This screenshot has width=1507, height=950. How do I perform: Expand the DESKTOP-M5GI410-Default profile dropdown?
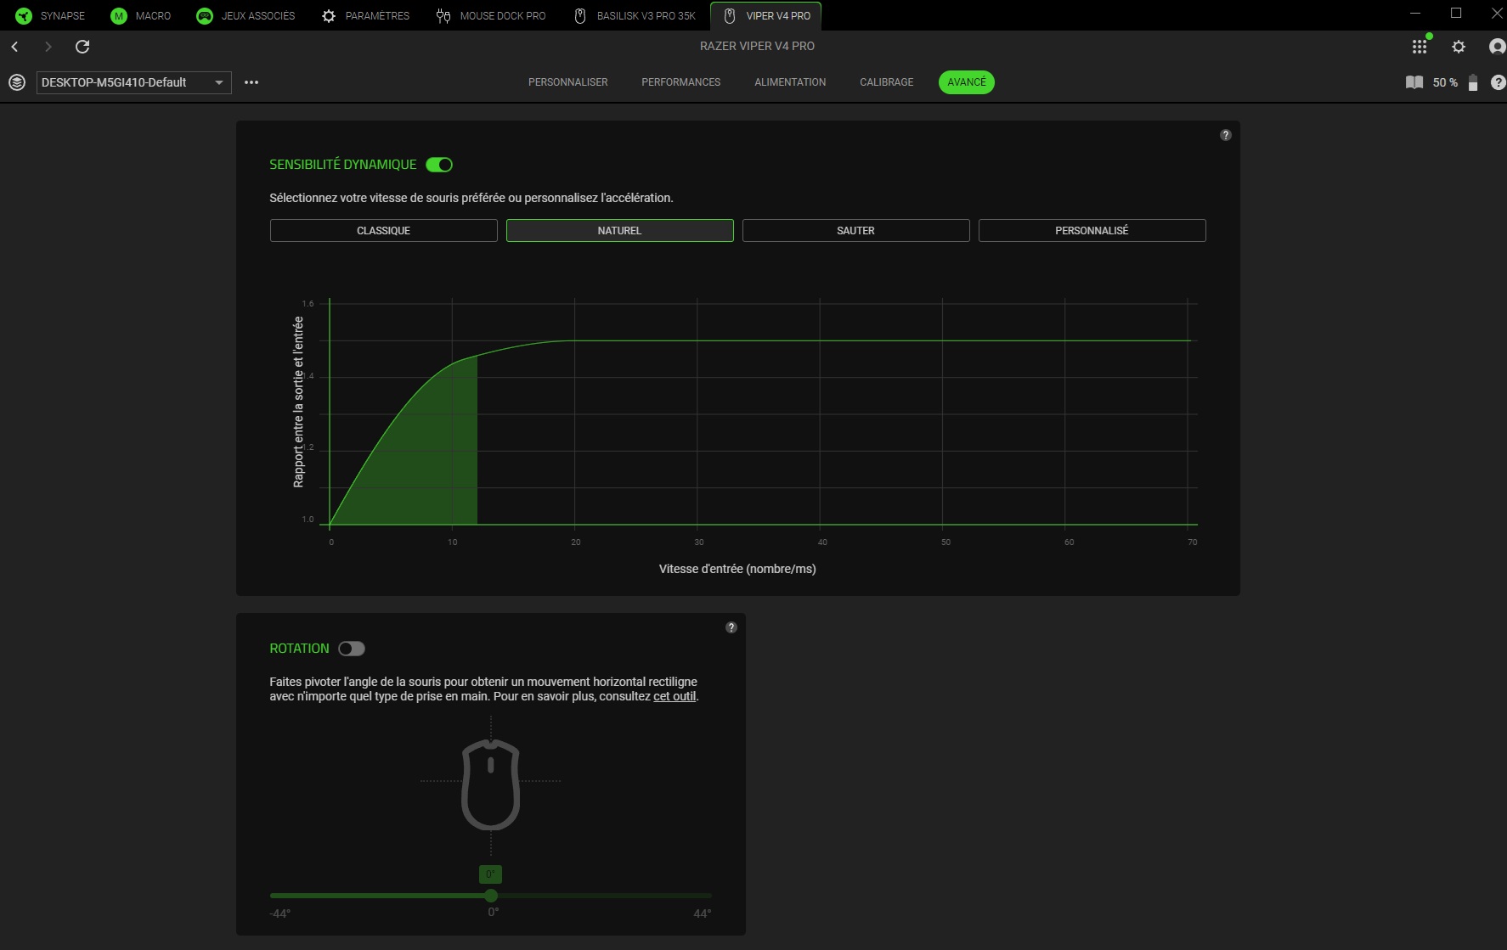click(133, 82)
